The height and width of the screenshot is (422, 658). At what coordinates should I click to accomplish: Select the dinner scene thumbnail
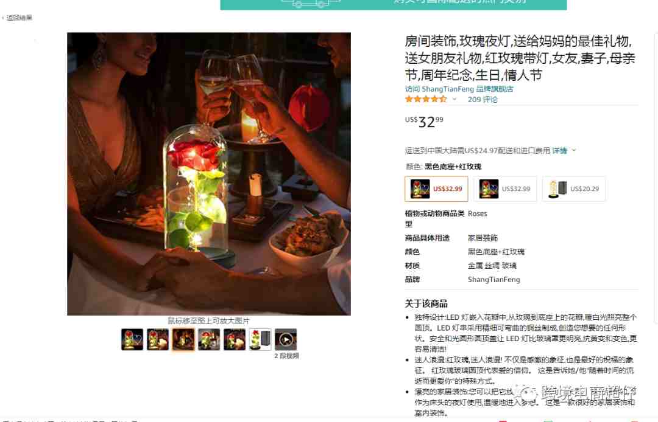pos(183,339)
